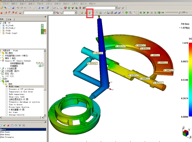Viewport: 192px width, 142px height.
Task: Open small dropdown left of result icons
Action: pyautogui.click(x=76, y=12)
